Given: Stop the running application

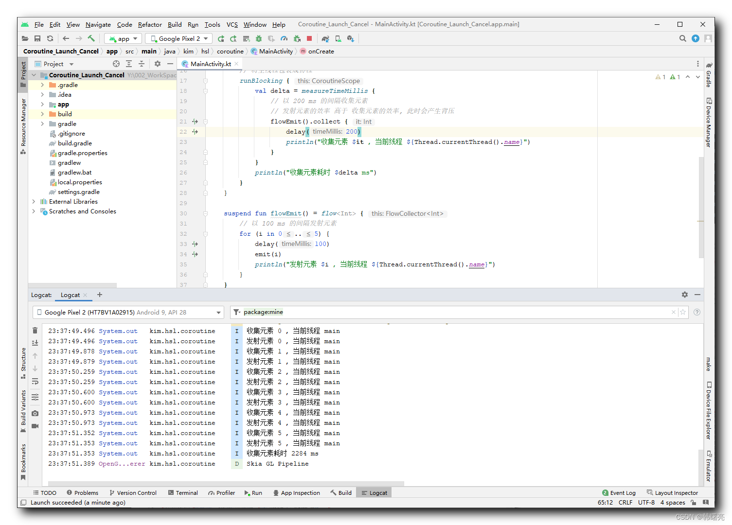Looking at the screenshot, I should pos(309,38).
